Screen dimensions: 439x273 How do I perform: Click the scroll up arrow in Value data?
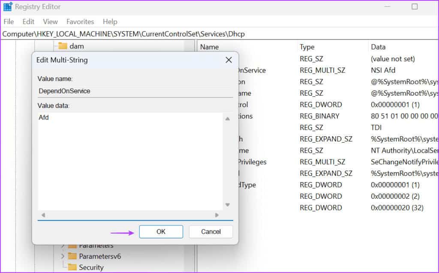pos(228,119)
